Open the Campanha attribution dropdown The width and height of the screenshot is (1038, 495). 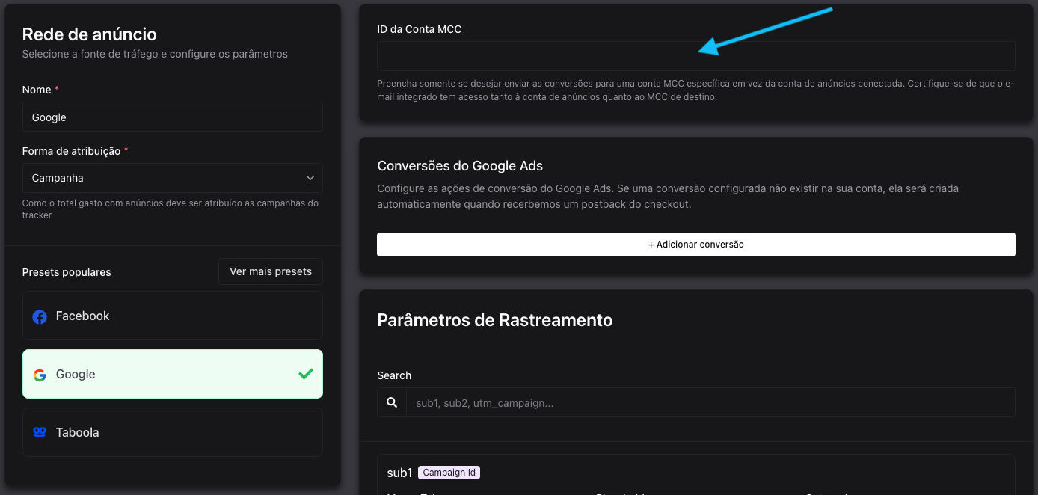click(172, 178)
